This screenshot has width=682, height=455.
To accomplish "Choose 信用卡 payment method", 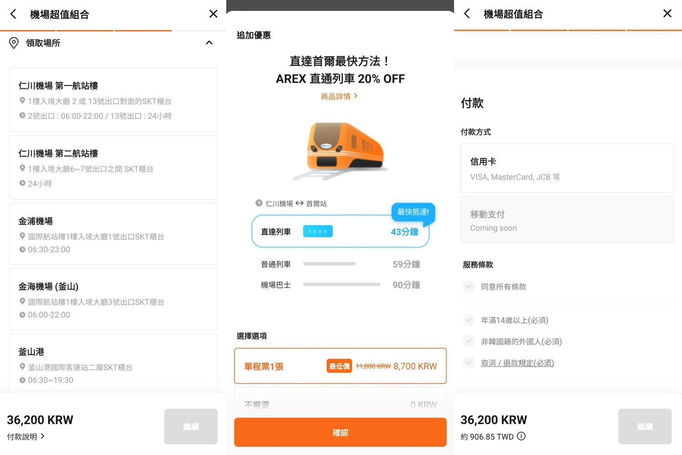I will tap(567, 168).
